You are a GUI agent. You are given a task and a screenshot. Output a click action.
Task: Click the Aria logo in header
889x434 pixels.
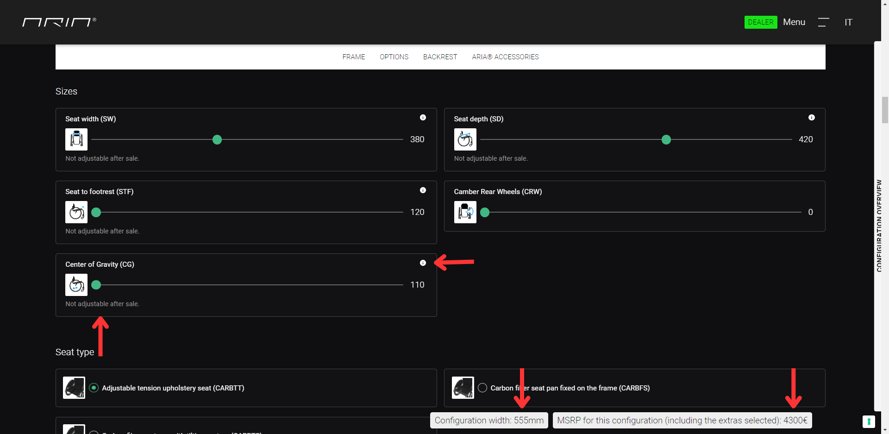(59, 22)
